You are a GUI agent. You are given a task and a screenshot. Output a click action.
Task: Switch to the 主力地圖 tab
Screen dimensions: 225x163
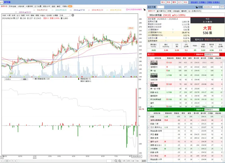point(38,6)
